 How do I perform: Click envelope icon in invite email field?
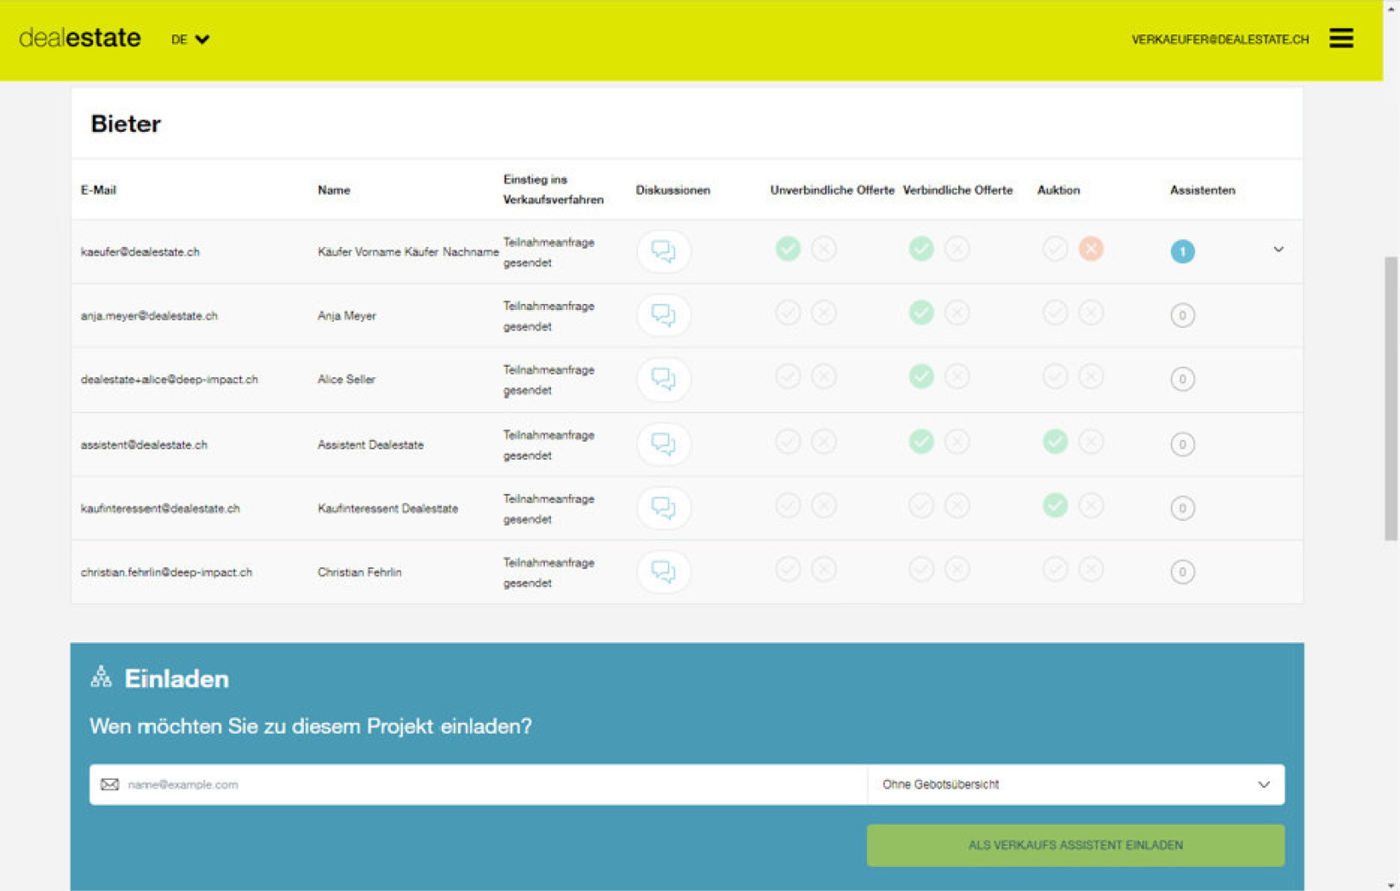pos(109,784)
